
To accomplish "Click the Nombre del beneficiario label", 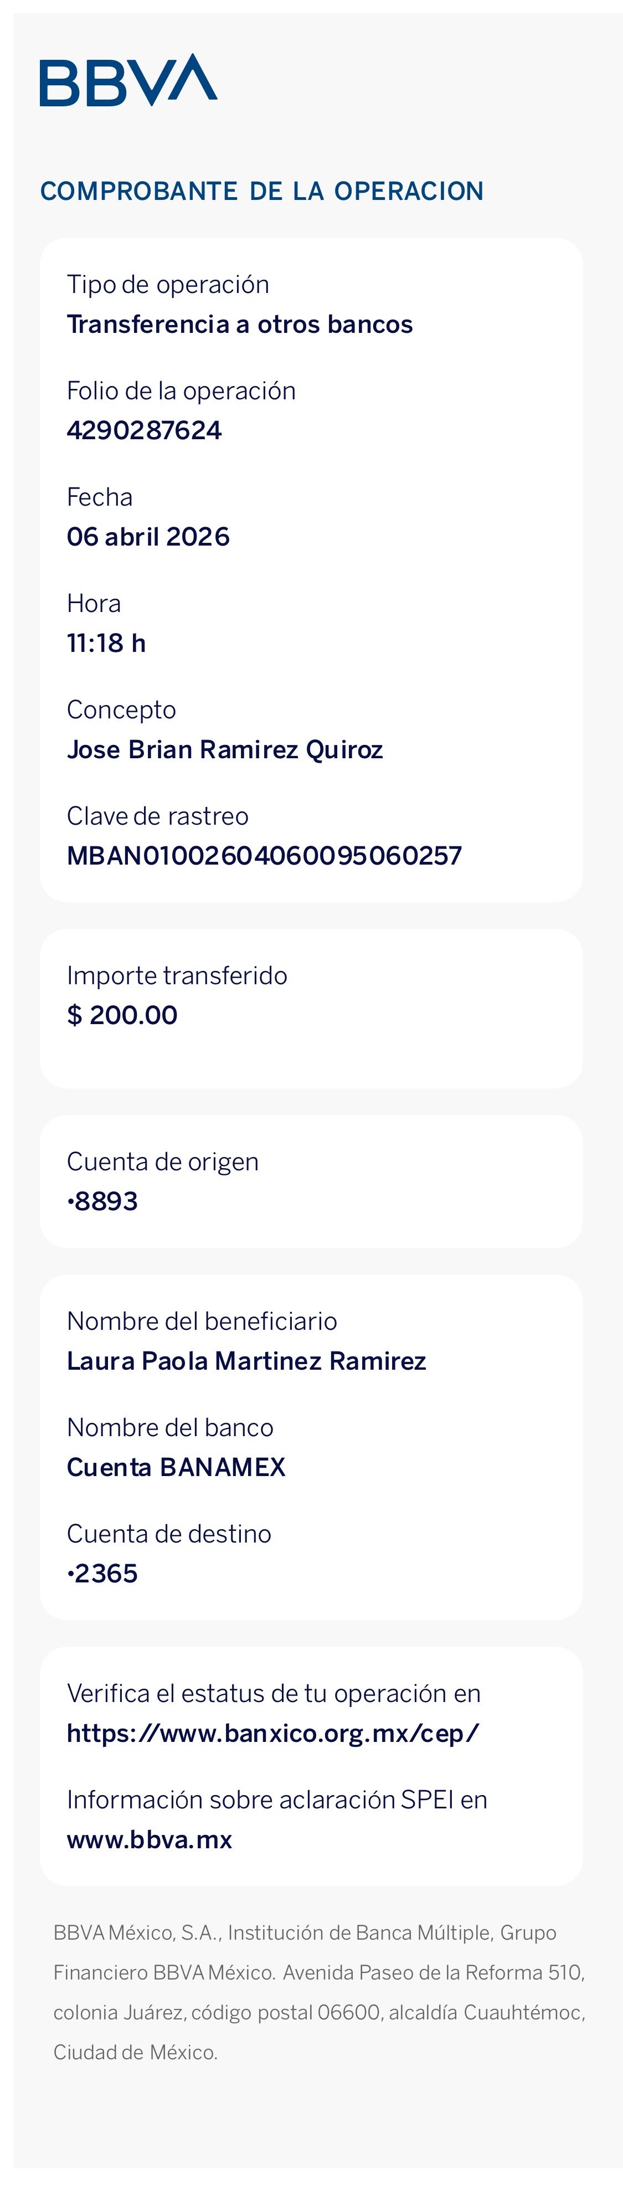I will point(202,1320).
